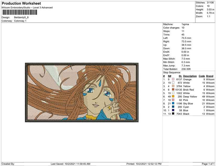Click the "Deep Yellow" description text

coord(190,96)
